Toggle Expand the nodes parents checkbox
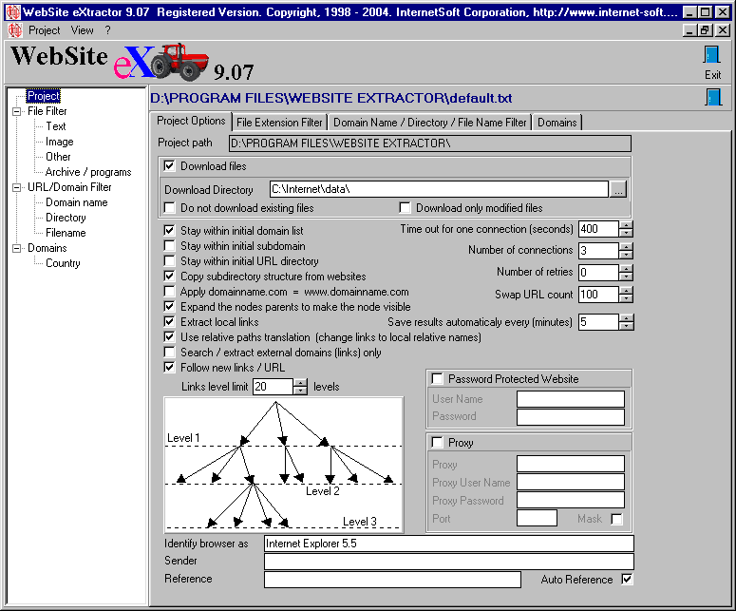Screen dimensions: 736x611 (x=169, y=307)
